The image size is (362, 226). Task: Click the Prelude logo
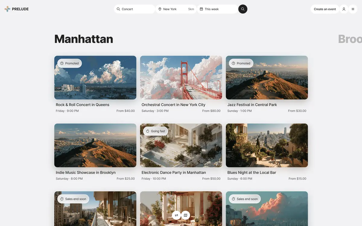(x=16, y=8)
